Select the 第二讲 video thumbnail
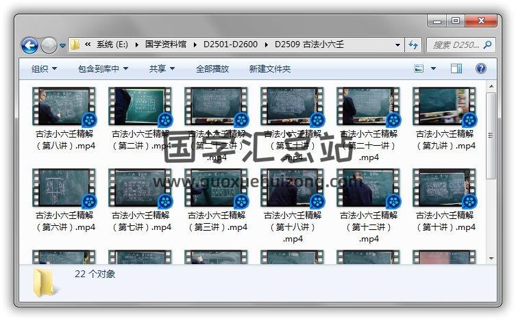The image size is (516, 321). [140, 107]
